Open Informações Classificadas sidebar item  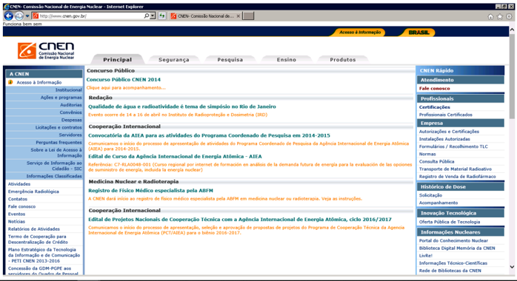(x=54, y=177)
